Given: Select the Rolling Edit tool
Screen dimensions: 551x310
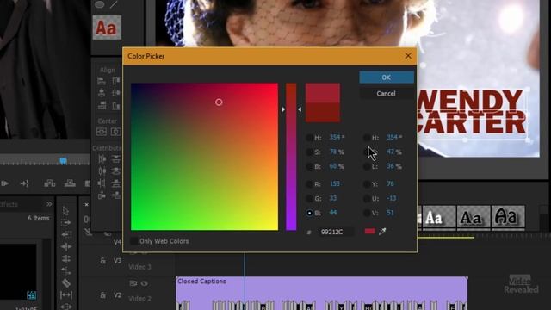Looking at the screenshot, I should (x=65, y=258).
